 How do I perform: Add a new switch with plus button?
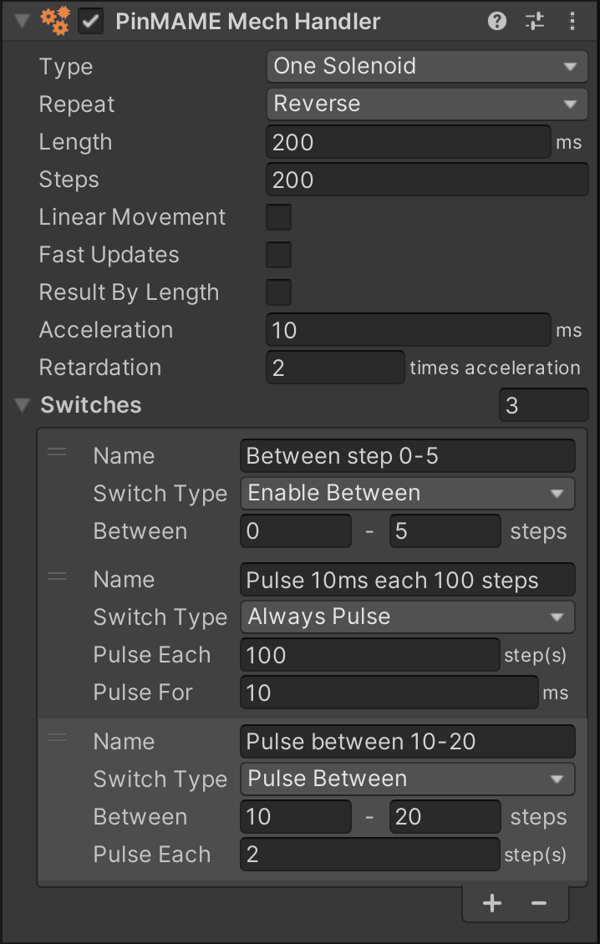pyautogui.click(x=492, y=903)
